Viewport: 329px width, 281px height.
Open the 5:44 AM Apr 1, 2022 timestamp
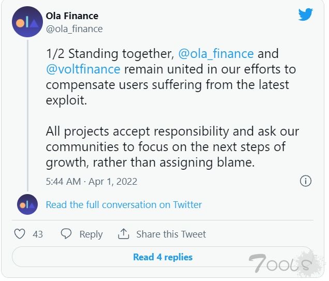(x=92, y=182)
